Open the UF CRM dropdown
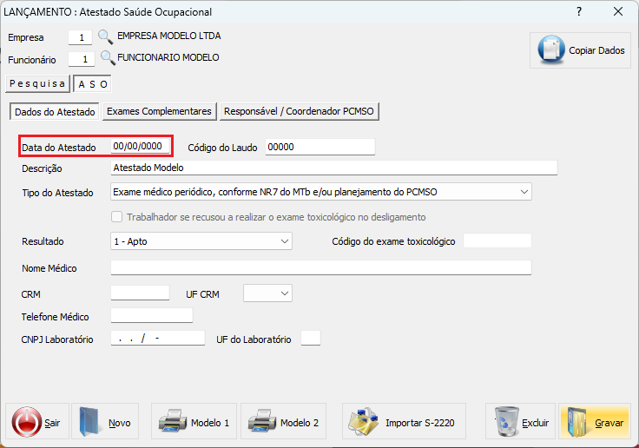The image size is (639, 448). click(x=285, y=294)
